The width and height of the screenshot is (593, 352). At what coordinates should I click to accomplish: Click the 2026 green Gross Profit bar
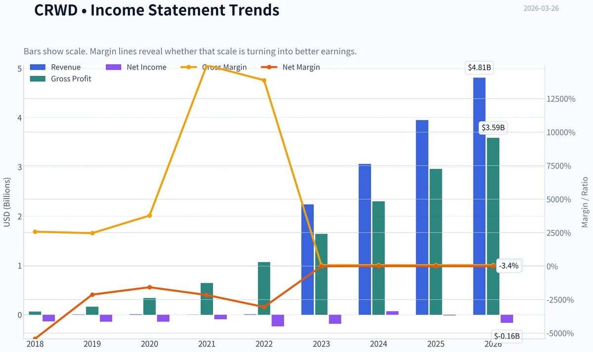pyautogui.click(x=493, y=226)
